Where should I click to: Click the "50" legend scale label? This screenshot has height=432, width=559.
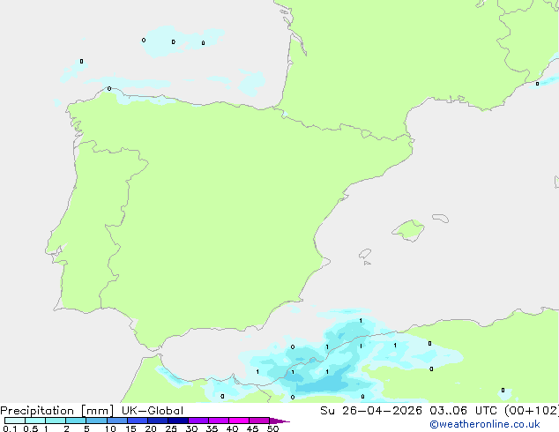(272, 428)
